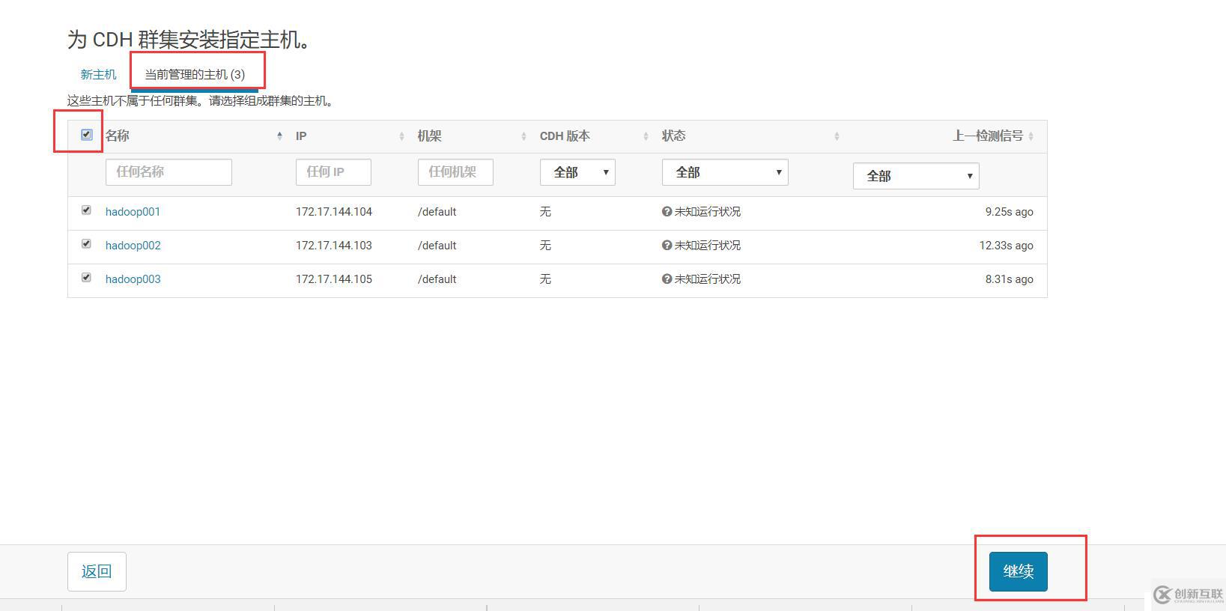Focus the 任何名称 filter field
1226x611 pixels.
pos(169,172)
